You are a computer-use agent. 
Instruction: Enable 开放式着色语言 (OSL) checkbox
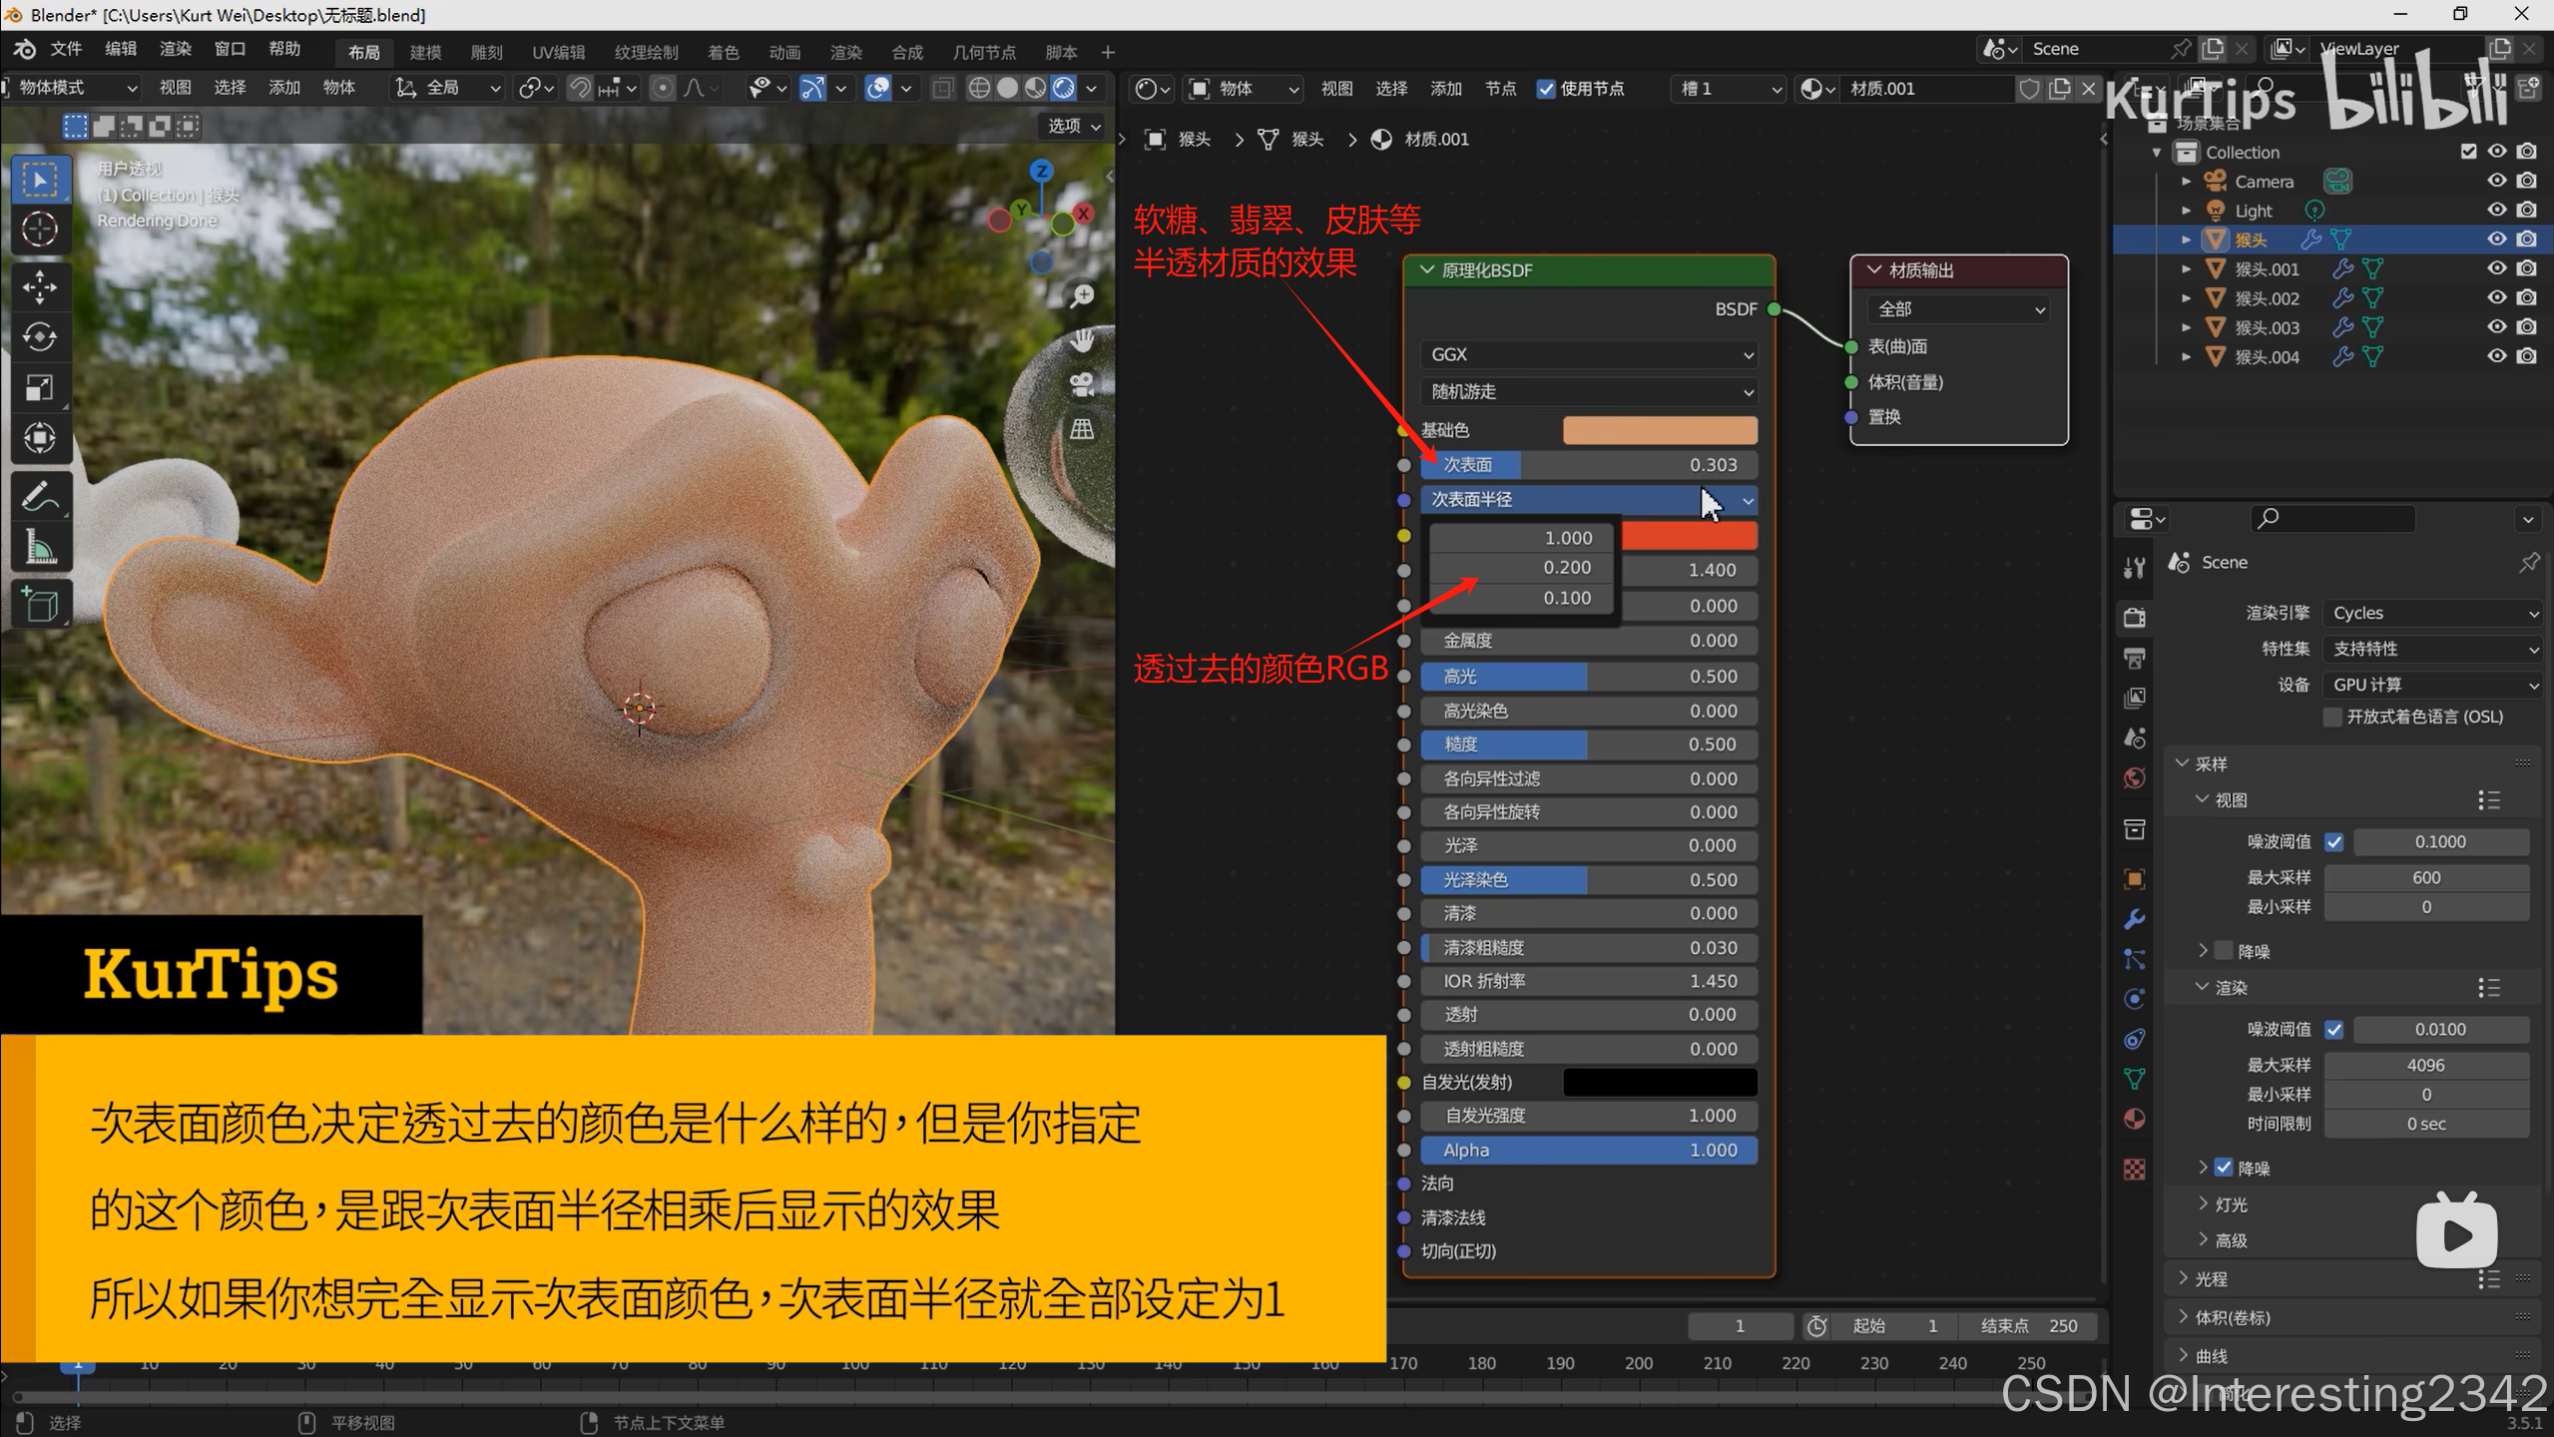tap(2332, 717)
